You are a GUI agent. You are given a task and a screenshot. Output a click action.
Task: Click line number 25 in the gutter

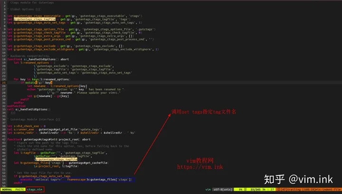tap(4, 83)
